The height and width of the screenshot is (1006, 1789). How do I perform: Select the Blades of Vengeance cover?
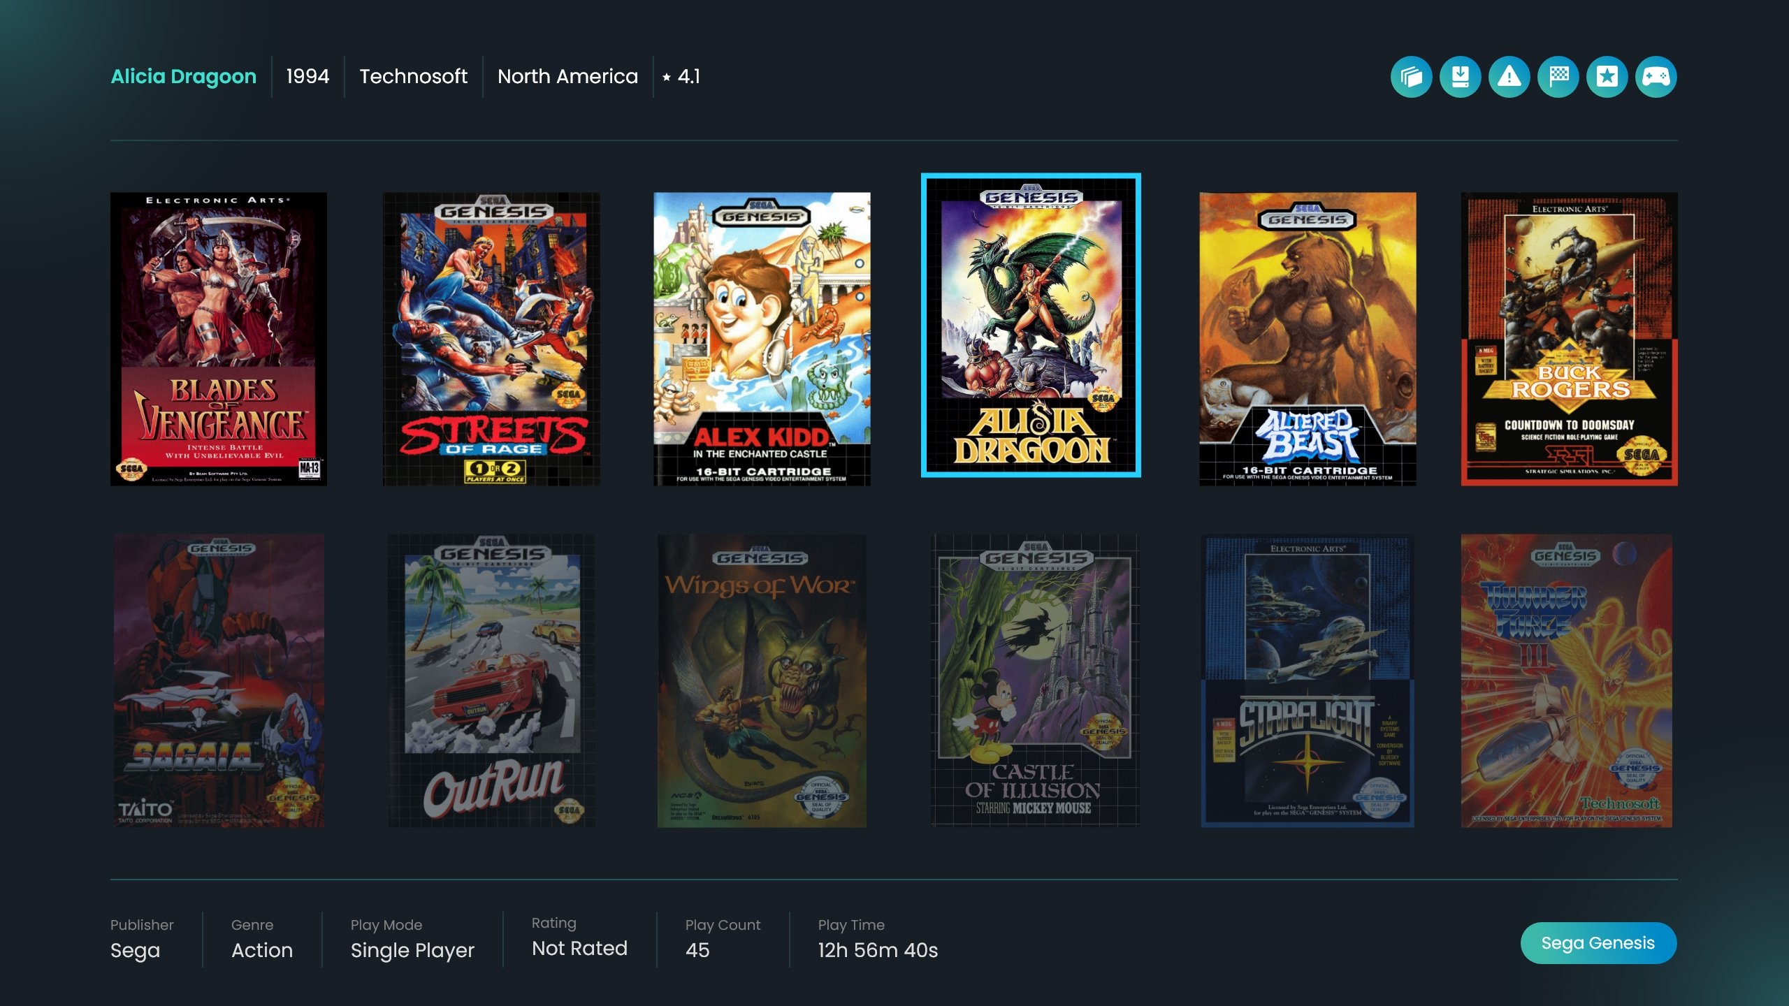point(219,339)
